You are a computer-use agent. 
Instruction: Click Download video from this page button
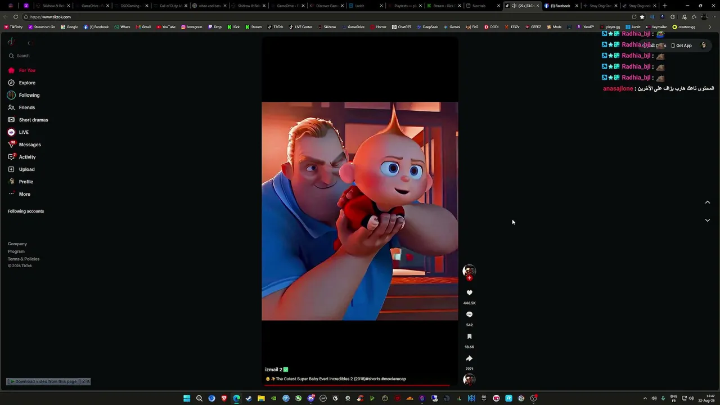coord(43,381)
